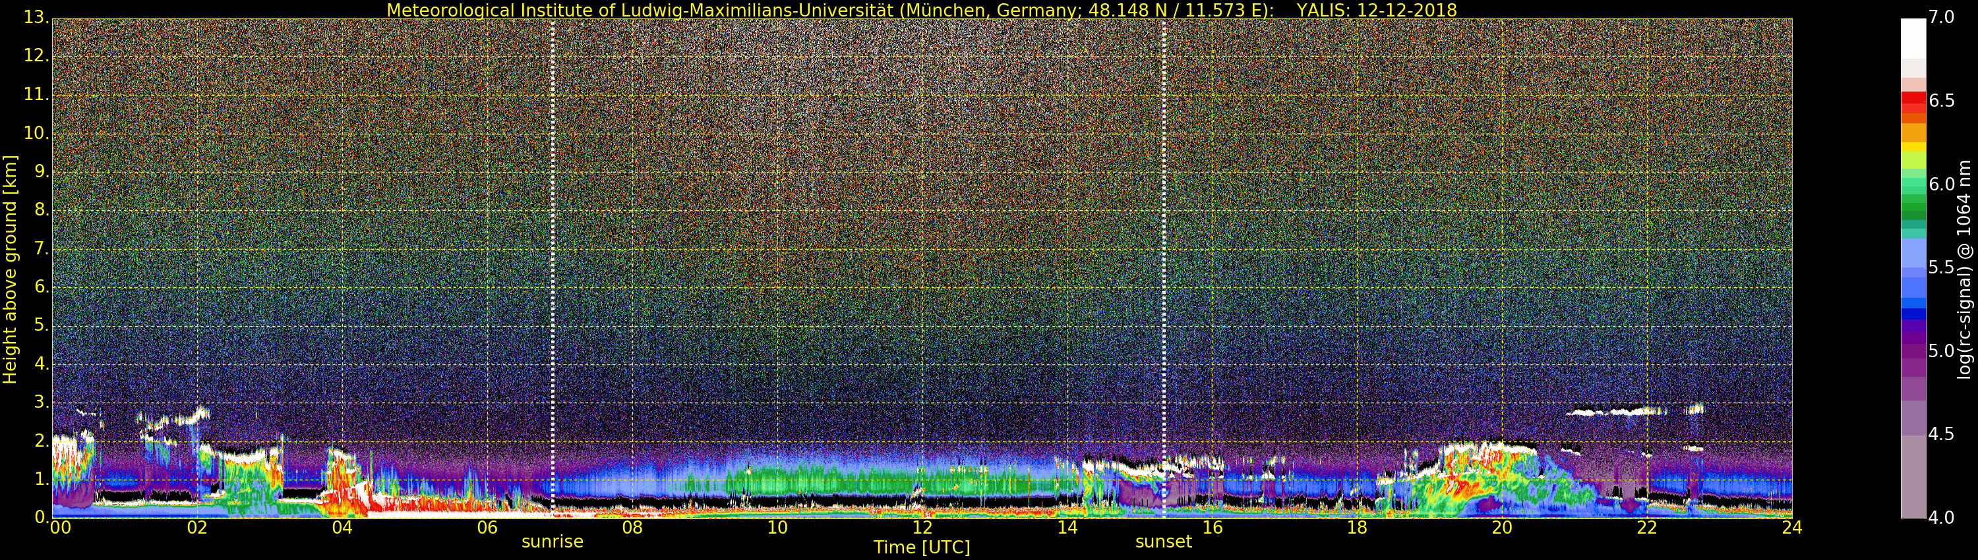Click the time axis tick '04'
Image resolution: width=1978 pixels, height=560 pixels.
point(342,528)
